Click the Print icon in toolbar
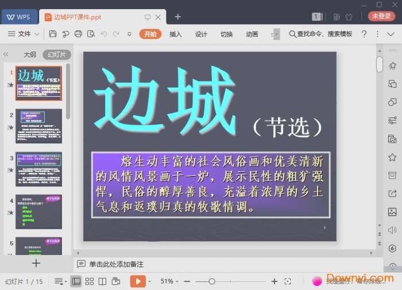The image size is (402, 290). (78, 34)
